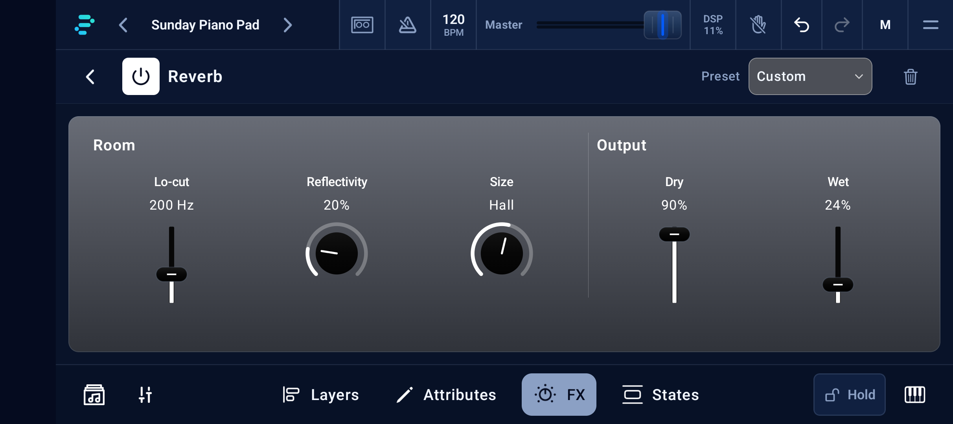The width and height of the screenshot is (953, 424).
Task: Switch to the Layers tab
Action: click(320, 395)
